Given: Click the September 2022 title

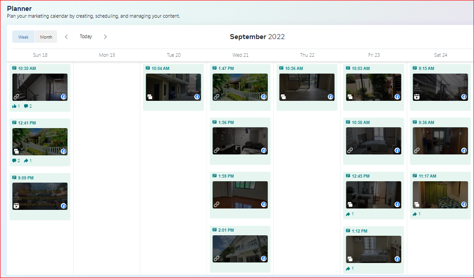Looking at the screenshot, I should [257, 37].
